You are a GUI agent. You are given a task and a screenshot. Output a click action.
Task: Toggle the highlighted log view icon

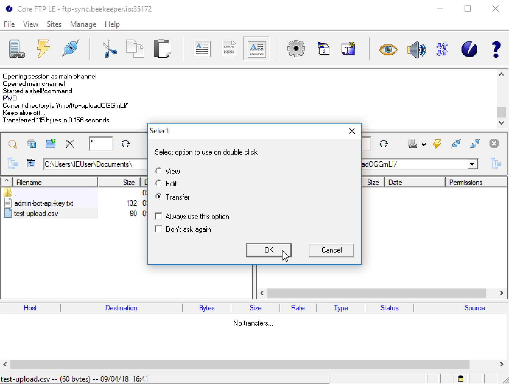coord(256,49)
